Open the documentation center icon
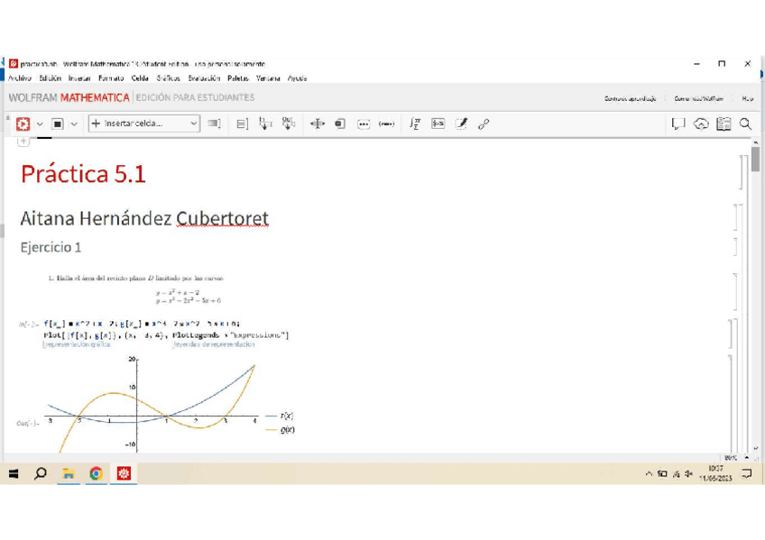The height and width of the screenshot is (540, 765). coord(723,124)
